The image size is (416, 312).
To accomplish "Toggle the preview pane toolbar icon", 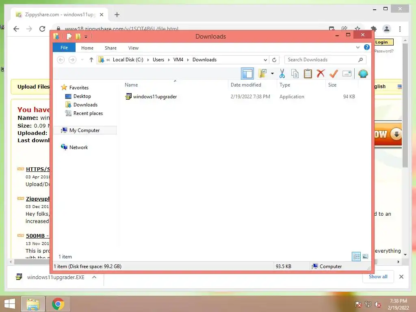I will click(247, 74).
